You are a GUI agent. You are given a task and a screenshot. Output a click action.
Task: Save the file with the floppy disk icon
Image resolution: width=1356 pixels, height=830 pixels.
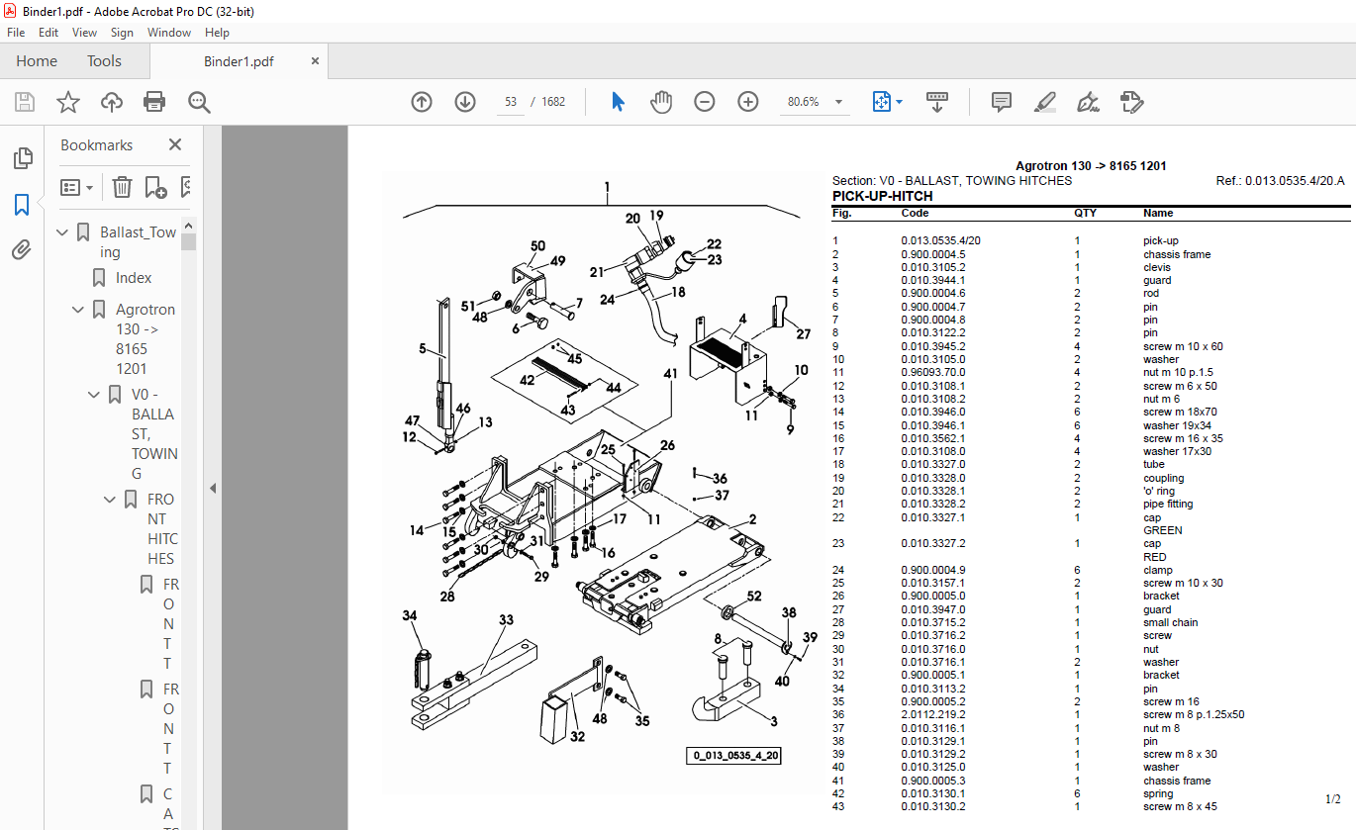25,102
